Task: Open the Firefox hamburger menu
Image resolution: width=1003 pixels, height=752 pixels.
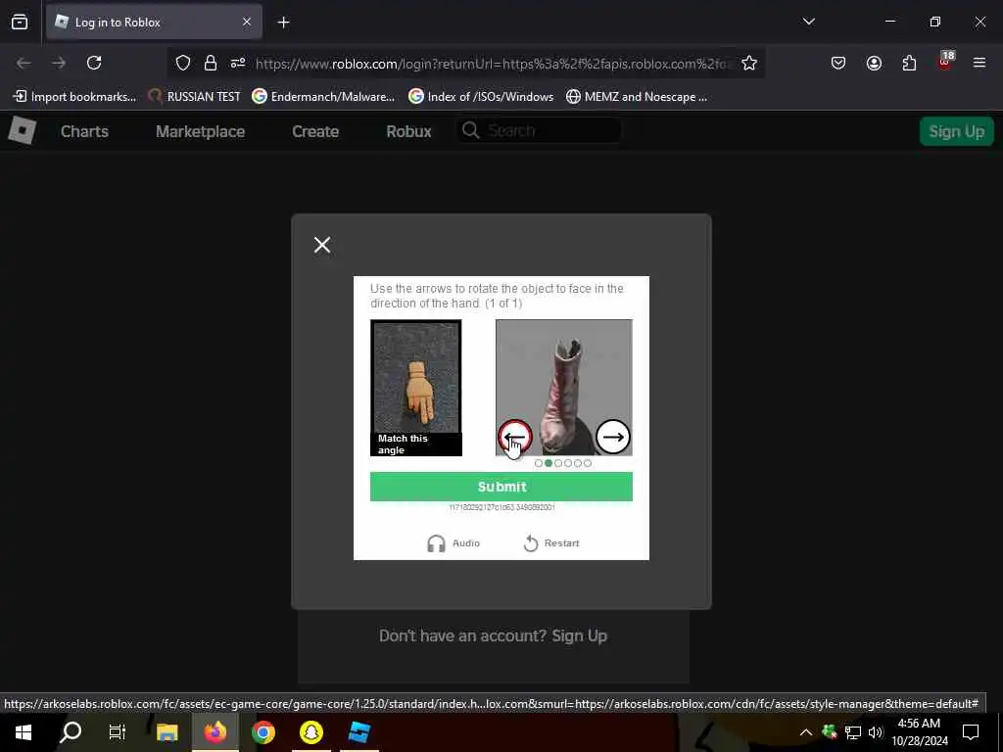Action: (x=979, y=63)
